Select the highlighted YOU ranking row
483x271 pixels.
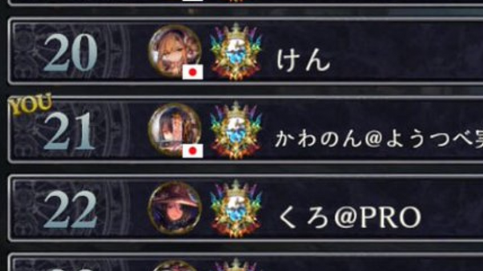click(246, 130)
